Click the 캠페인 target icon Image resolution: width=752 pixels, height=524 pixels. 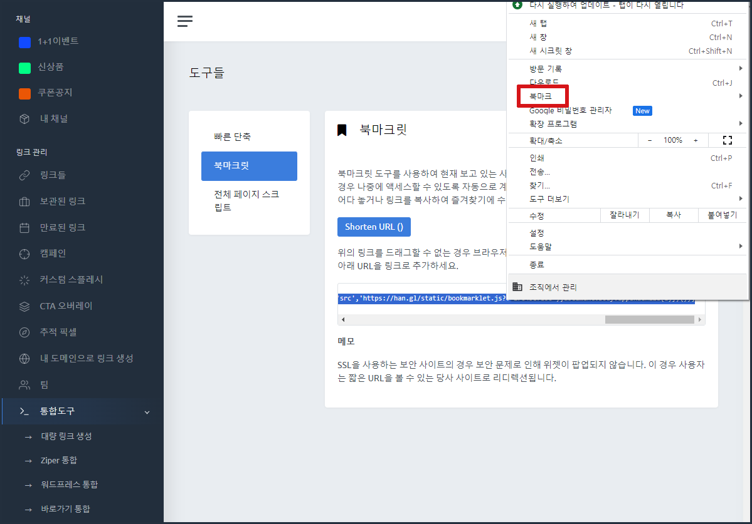pos(24,254)
